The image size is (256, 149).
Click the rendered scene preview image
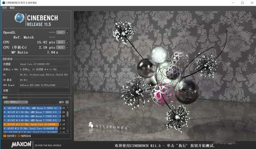(165, 76)
